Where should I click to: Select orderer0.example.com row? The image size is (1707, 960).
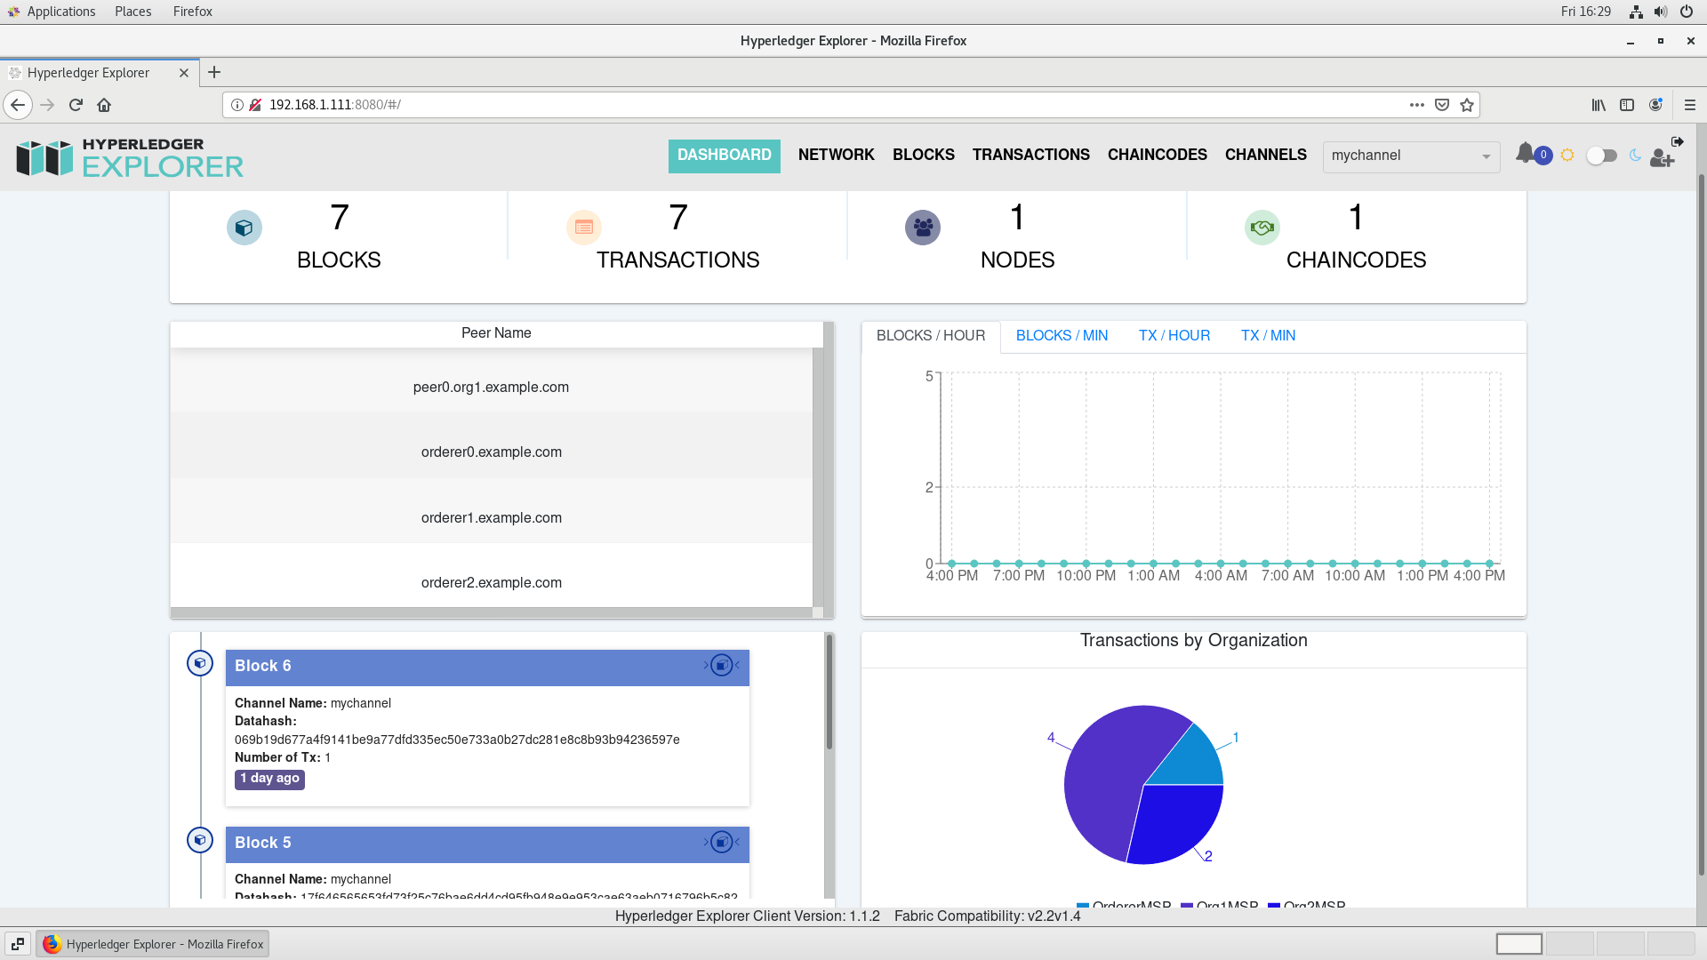point(491,445)
